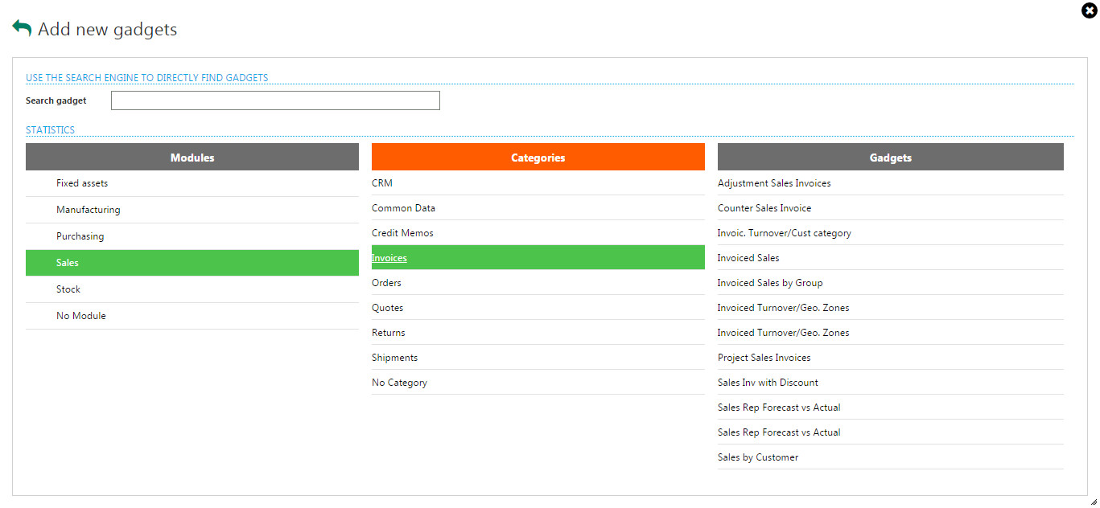This screenshot has width=1100, height=508.
Task: Click the Search gadget input field
Action: pos(275,100)
